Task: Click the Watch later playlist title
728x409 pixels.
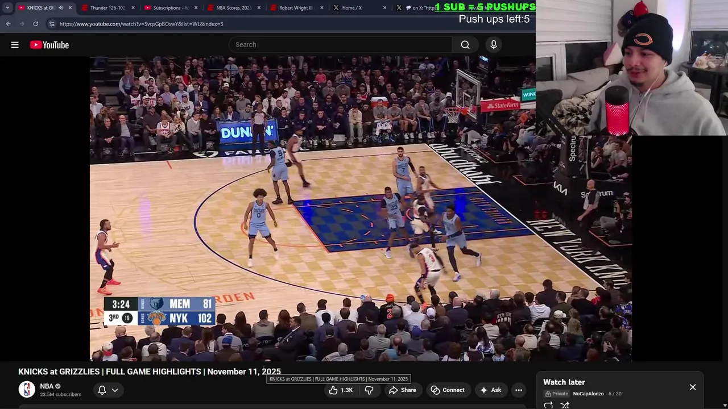Action: tap(564, 382)
